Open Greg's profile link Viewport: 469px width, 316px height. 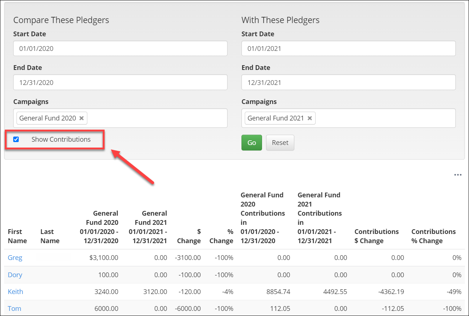click(x=15, y=258)
